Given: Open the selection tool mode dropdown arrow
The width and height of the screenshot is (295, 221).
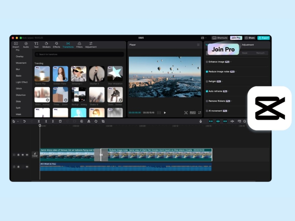Looking at the screenshot, I should tap(18, 121).
